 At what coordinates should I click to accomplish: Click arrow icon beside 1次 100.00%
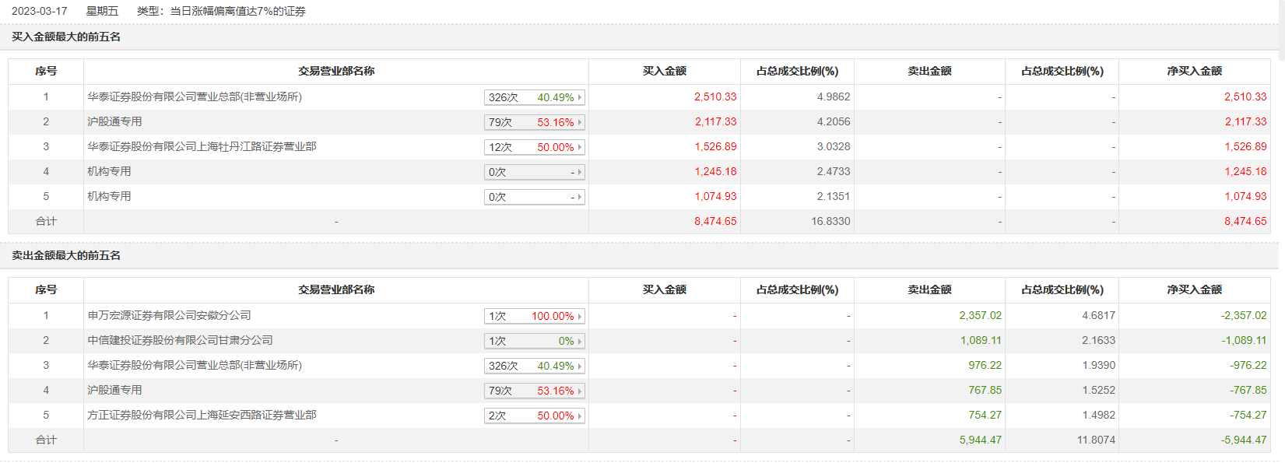pyautogui.click(x=580, y=316)
